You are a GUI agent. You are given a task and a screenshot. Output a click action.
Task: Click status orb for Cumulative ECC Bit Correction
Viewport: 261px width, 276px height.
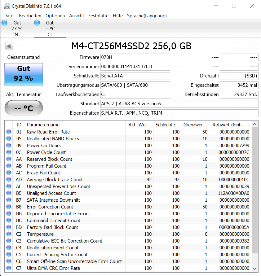[x=9, y=241]
